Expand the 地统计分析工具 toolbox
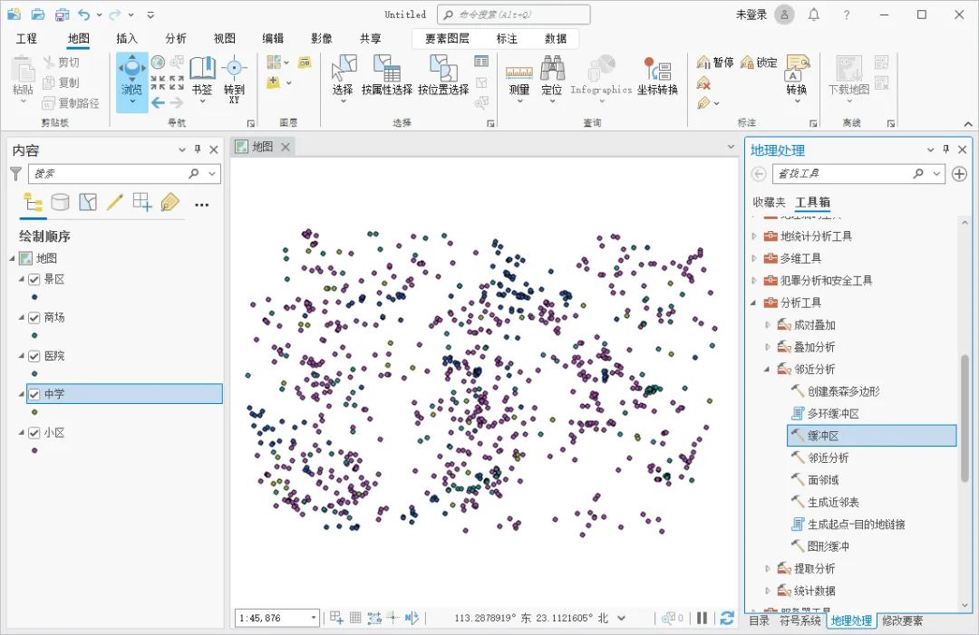The height and width of the screenshot is (635, 979). click(x=754, y=236)
